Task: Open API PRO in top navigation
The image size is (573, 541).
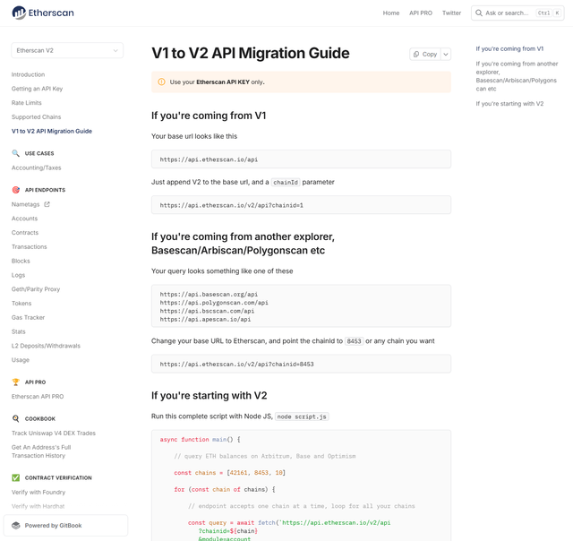Action: point(421,13)
